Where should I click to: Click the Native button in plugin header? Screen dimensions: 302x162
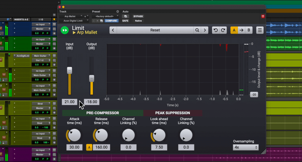pyautogui.click(x=138, y=21)
